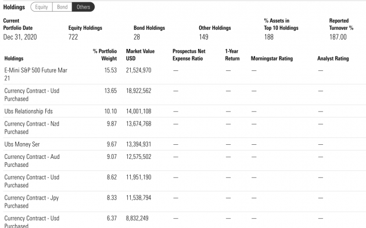Click the Reported Turnover % value 187.00

338,37
